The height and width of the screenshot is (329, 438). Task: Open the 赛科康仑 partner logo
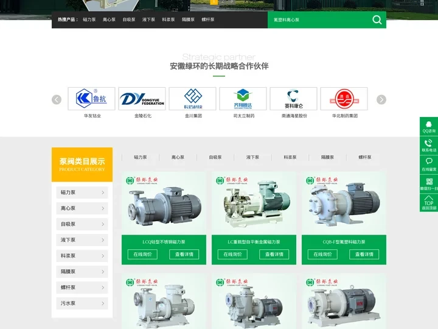click(x=294, y=99)
